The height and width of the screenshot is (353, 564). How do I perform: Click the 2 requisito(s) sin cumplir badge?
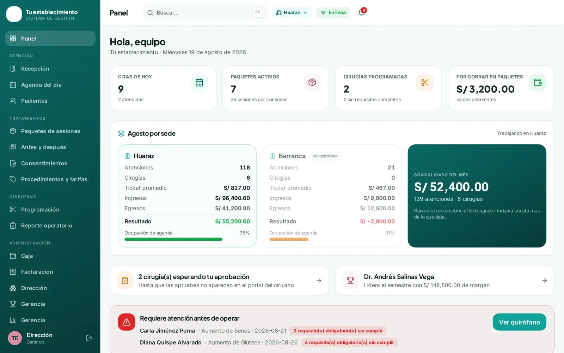pos(338,331)
